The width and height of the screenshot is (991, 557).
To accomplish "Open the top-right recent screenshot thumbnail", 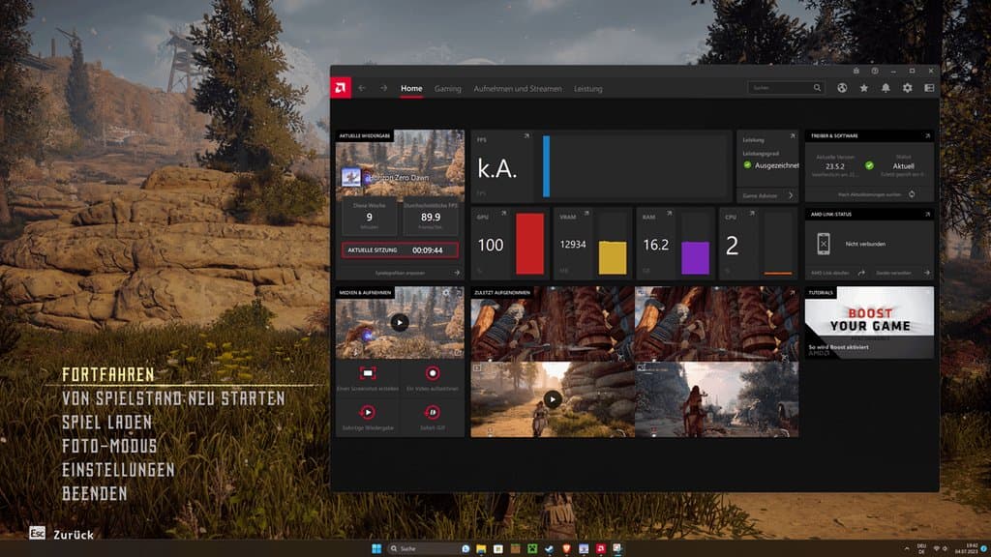I will pos(717,324).
